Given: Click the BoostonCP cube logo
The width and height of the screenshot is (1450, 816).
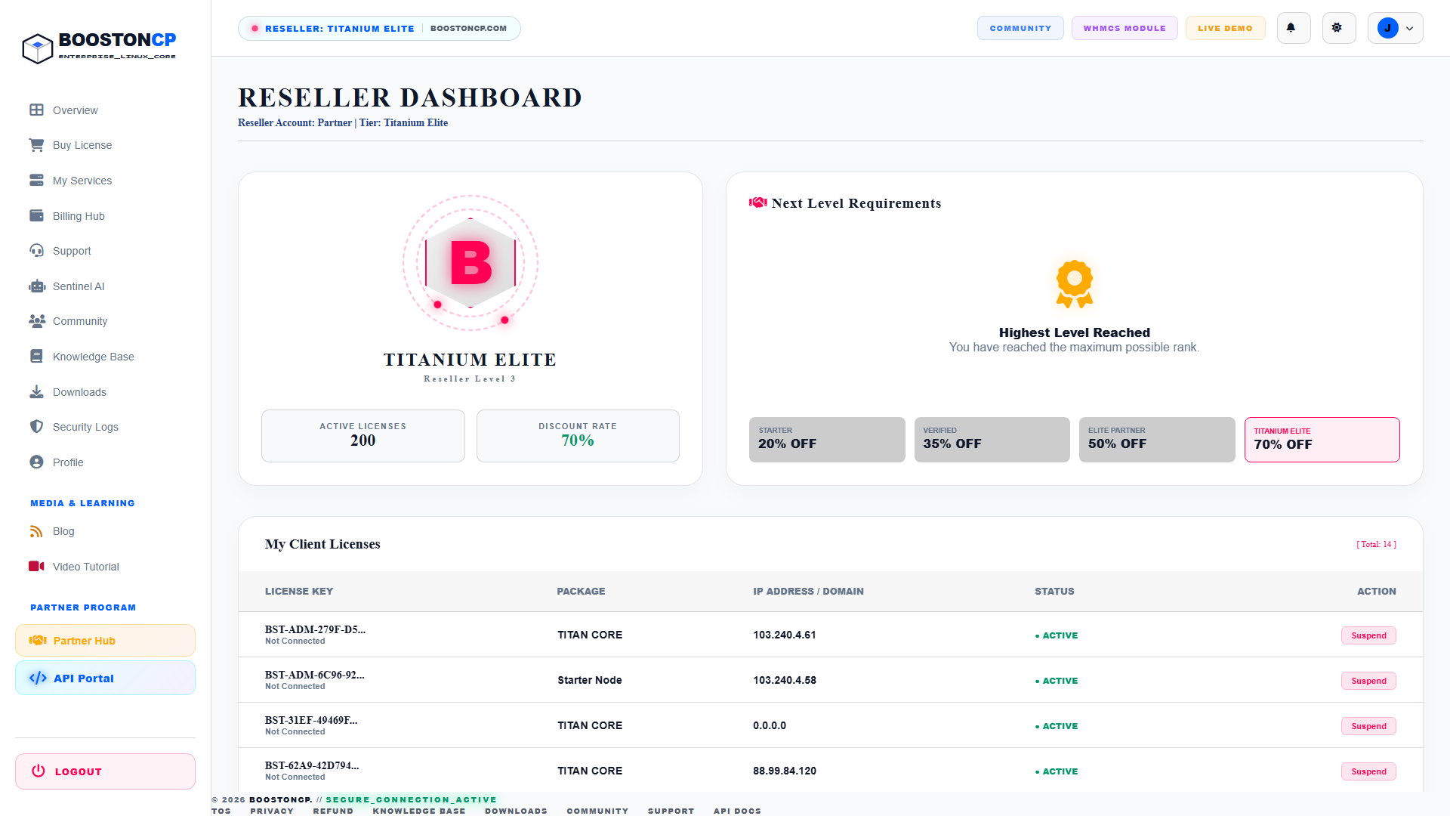Looking at the screenshot, I should pyautogui.click(x=37, y=49).
